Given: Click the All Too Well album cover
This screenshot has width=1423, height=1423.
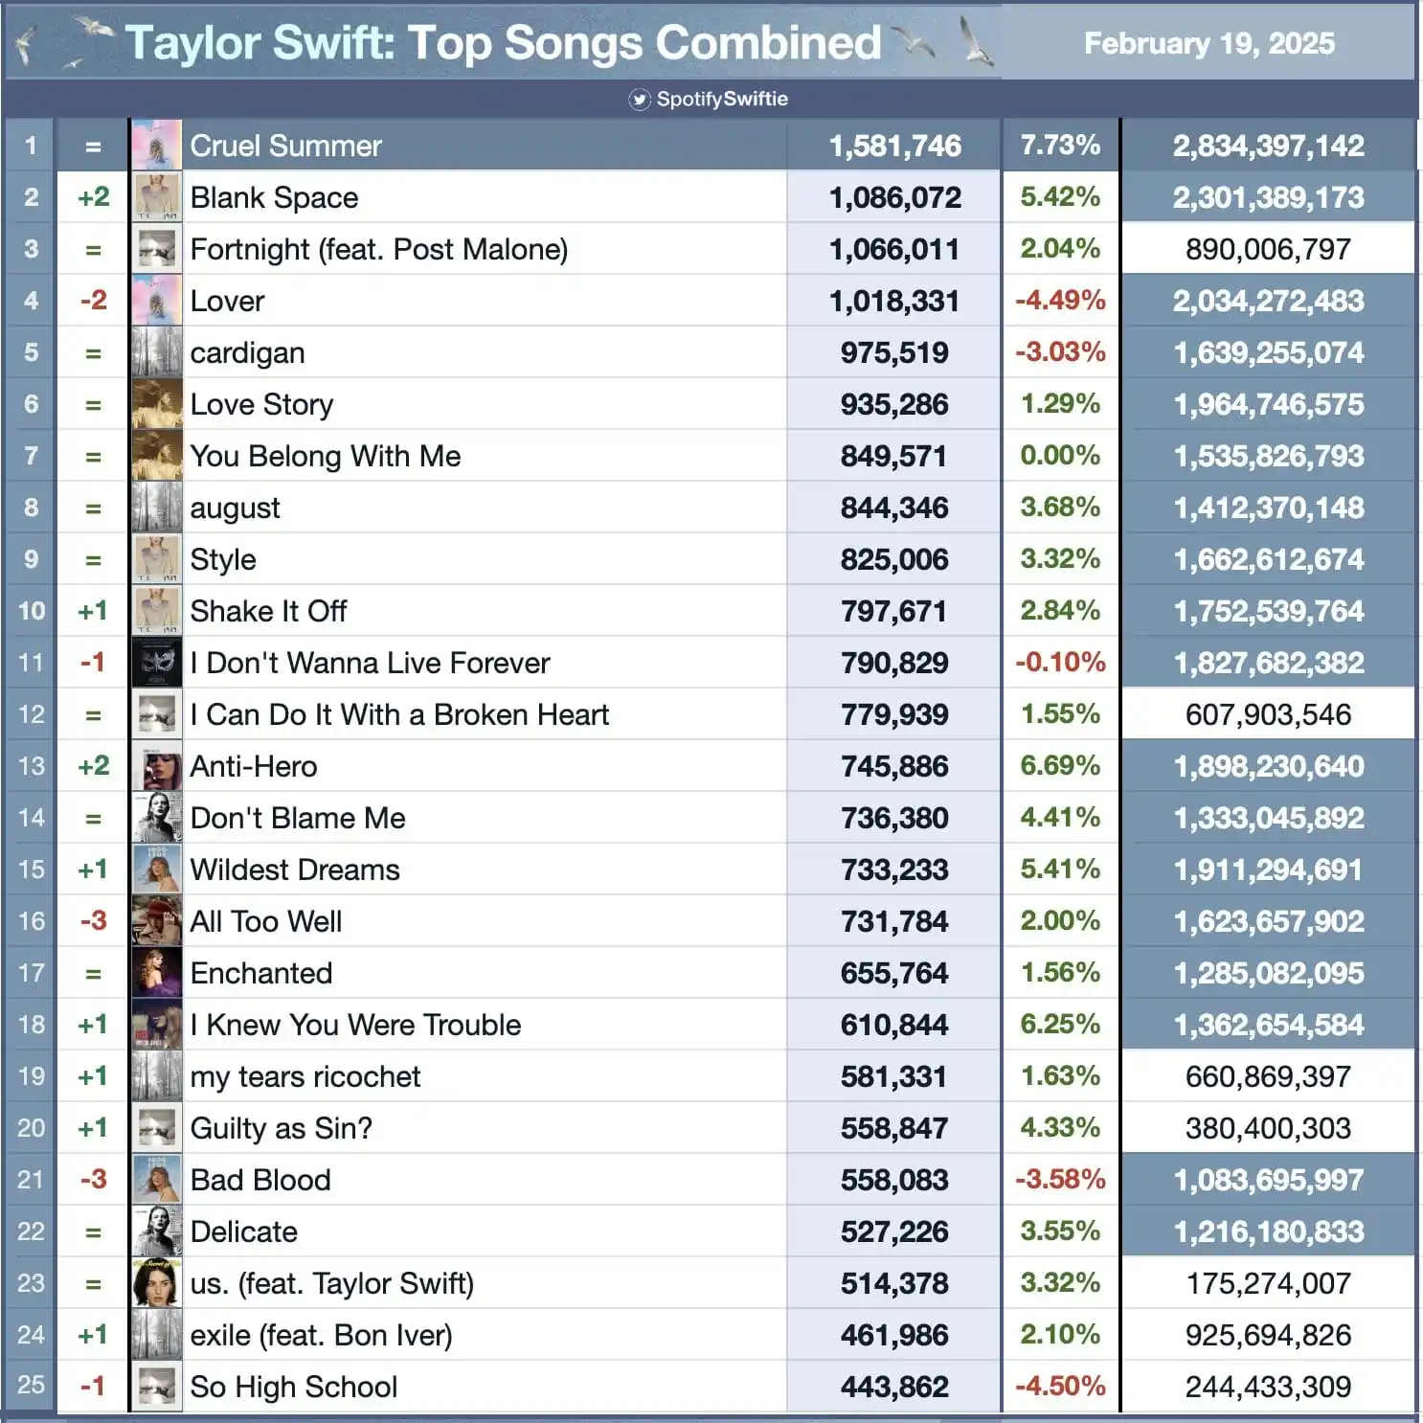Looking at the screenshot, I should (x=156, y=921).
